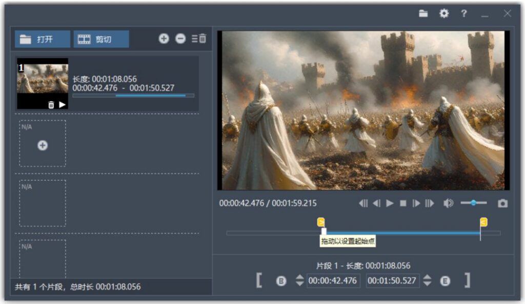Increase start time with up arrow
525x304 pixels.
(x=299, y=277)
